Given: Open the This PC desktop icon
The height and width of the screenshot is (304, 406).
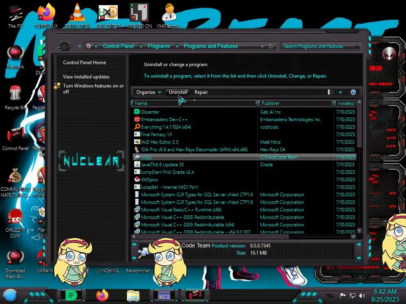Looking at the screenshot, I should click(x=15, y=16).
